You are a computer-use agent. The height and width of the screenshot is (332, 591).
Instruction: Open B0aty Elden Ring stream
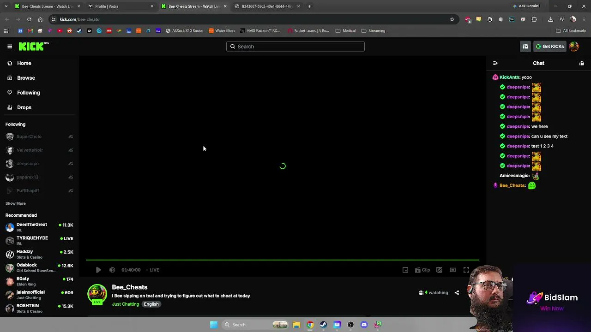click(x=39, y=281)
